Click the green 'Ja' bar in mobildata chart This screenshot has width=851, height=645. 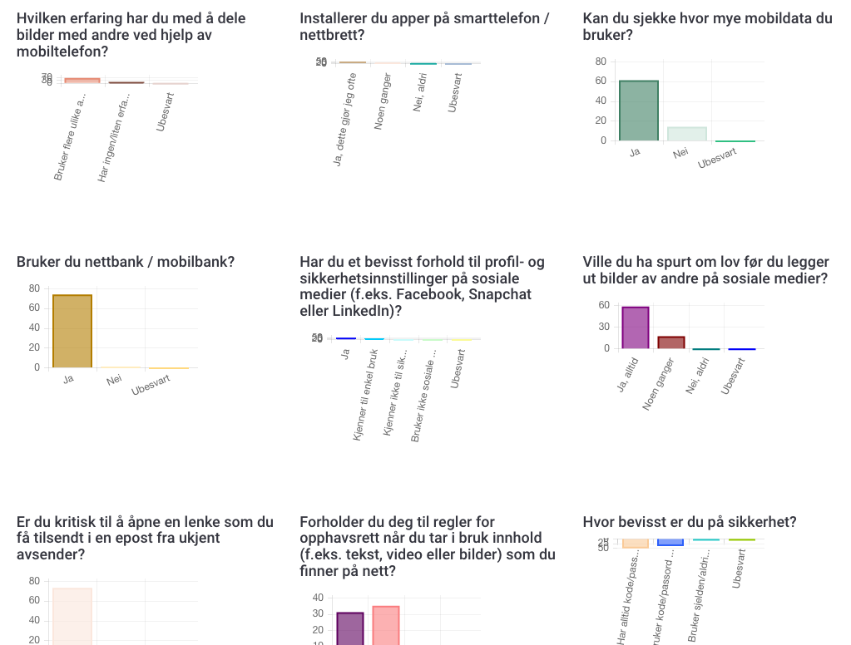[x=638, y=111]
